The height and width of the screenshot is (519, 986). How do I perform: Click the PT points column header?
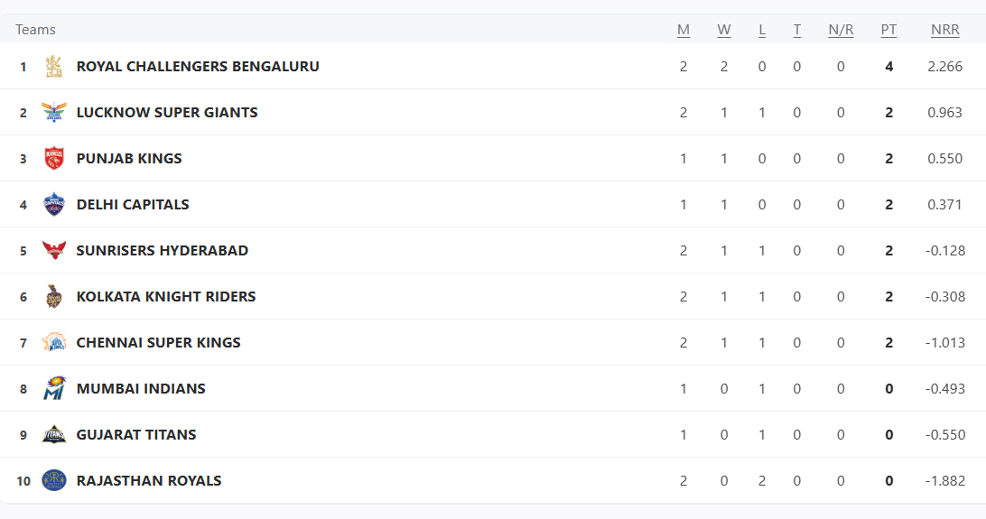(x=888, y=30)
